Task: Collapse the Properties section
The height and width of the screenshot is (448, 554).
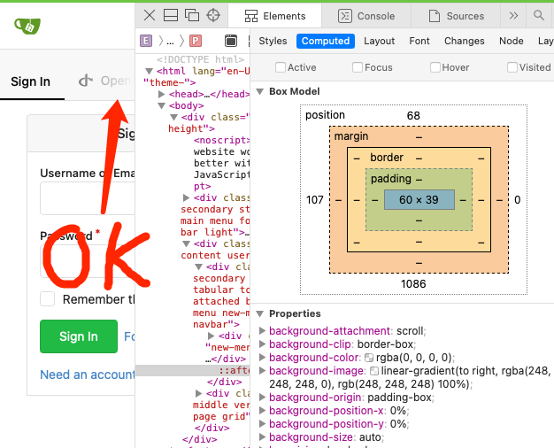Action: click(x=260, y=313)
